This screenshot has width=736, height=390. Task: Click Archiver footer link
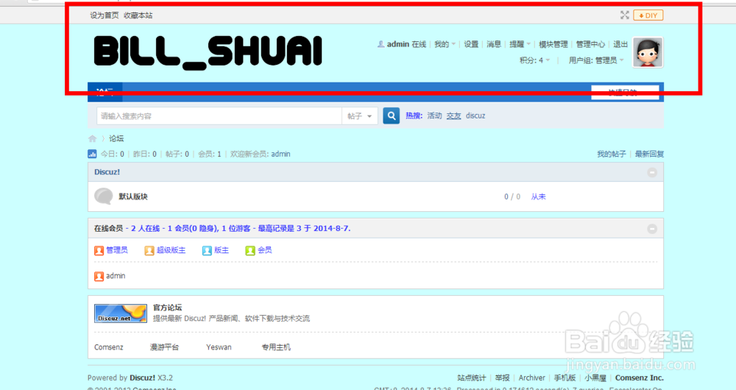tap(532, 377)
